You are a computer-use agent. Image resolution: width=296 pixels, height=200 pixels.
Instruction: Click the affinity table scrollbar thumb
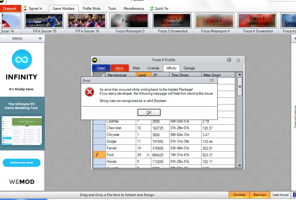coord(240,87)
